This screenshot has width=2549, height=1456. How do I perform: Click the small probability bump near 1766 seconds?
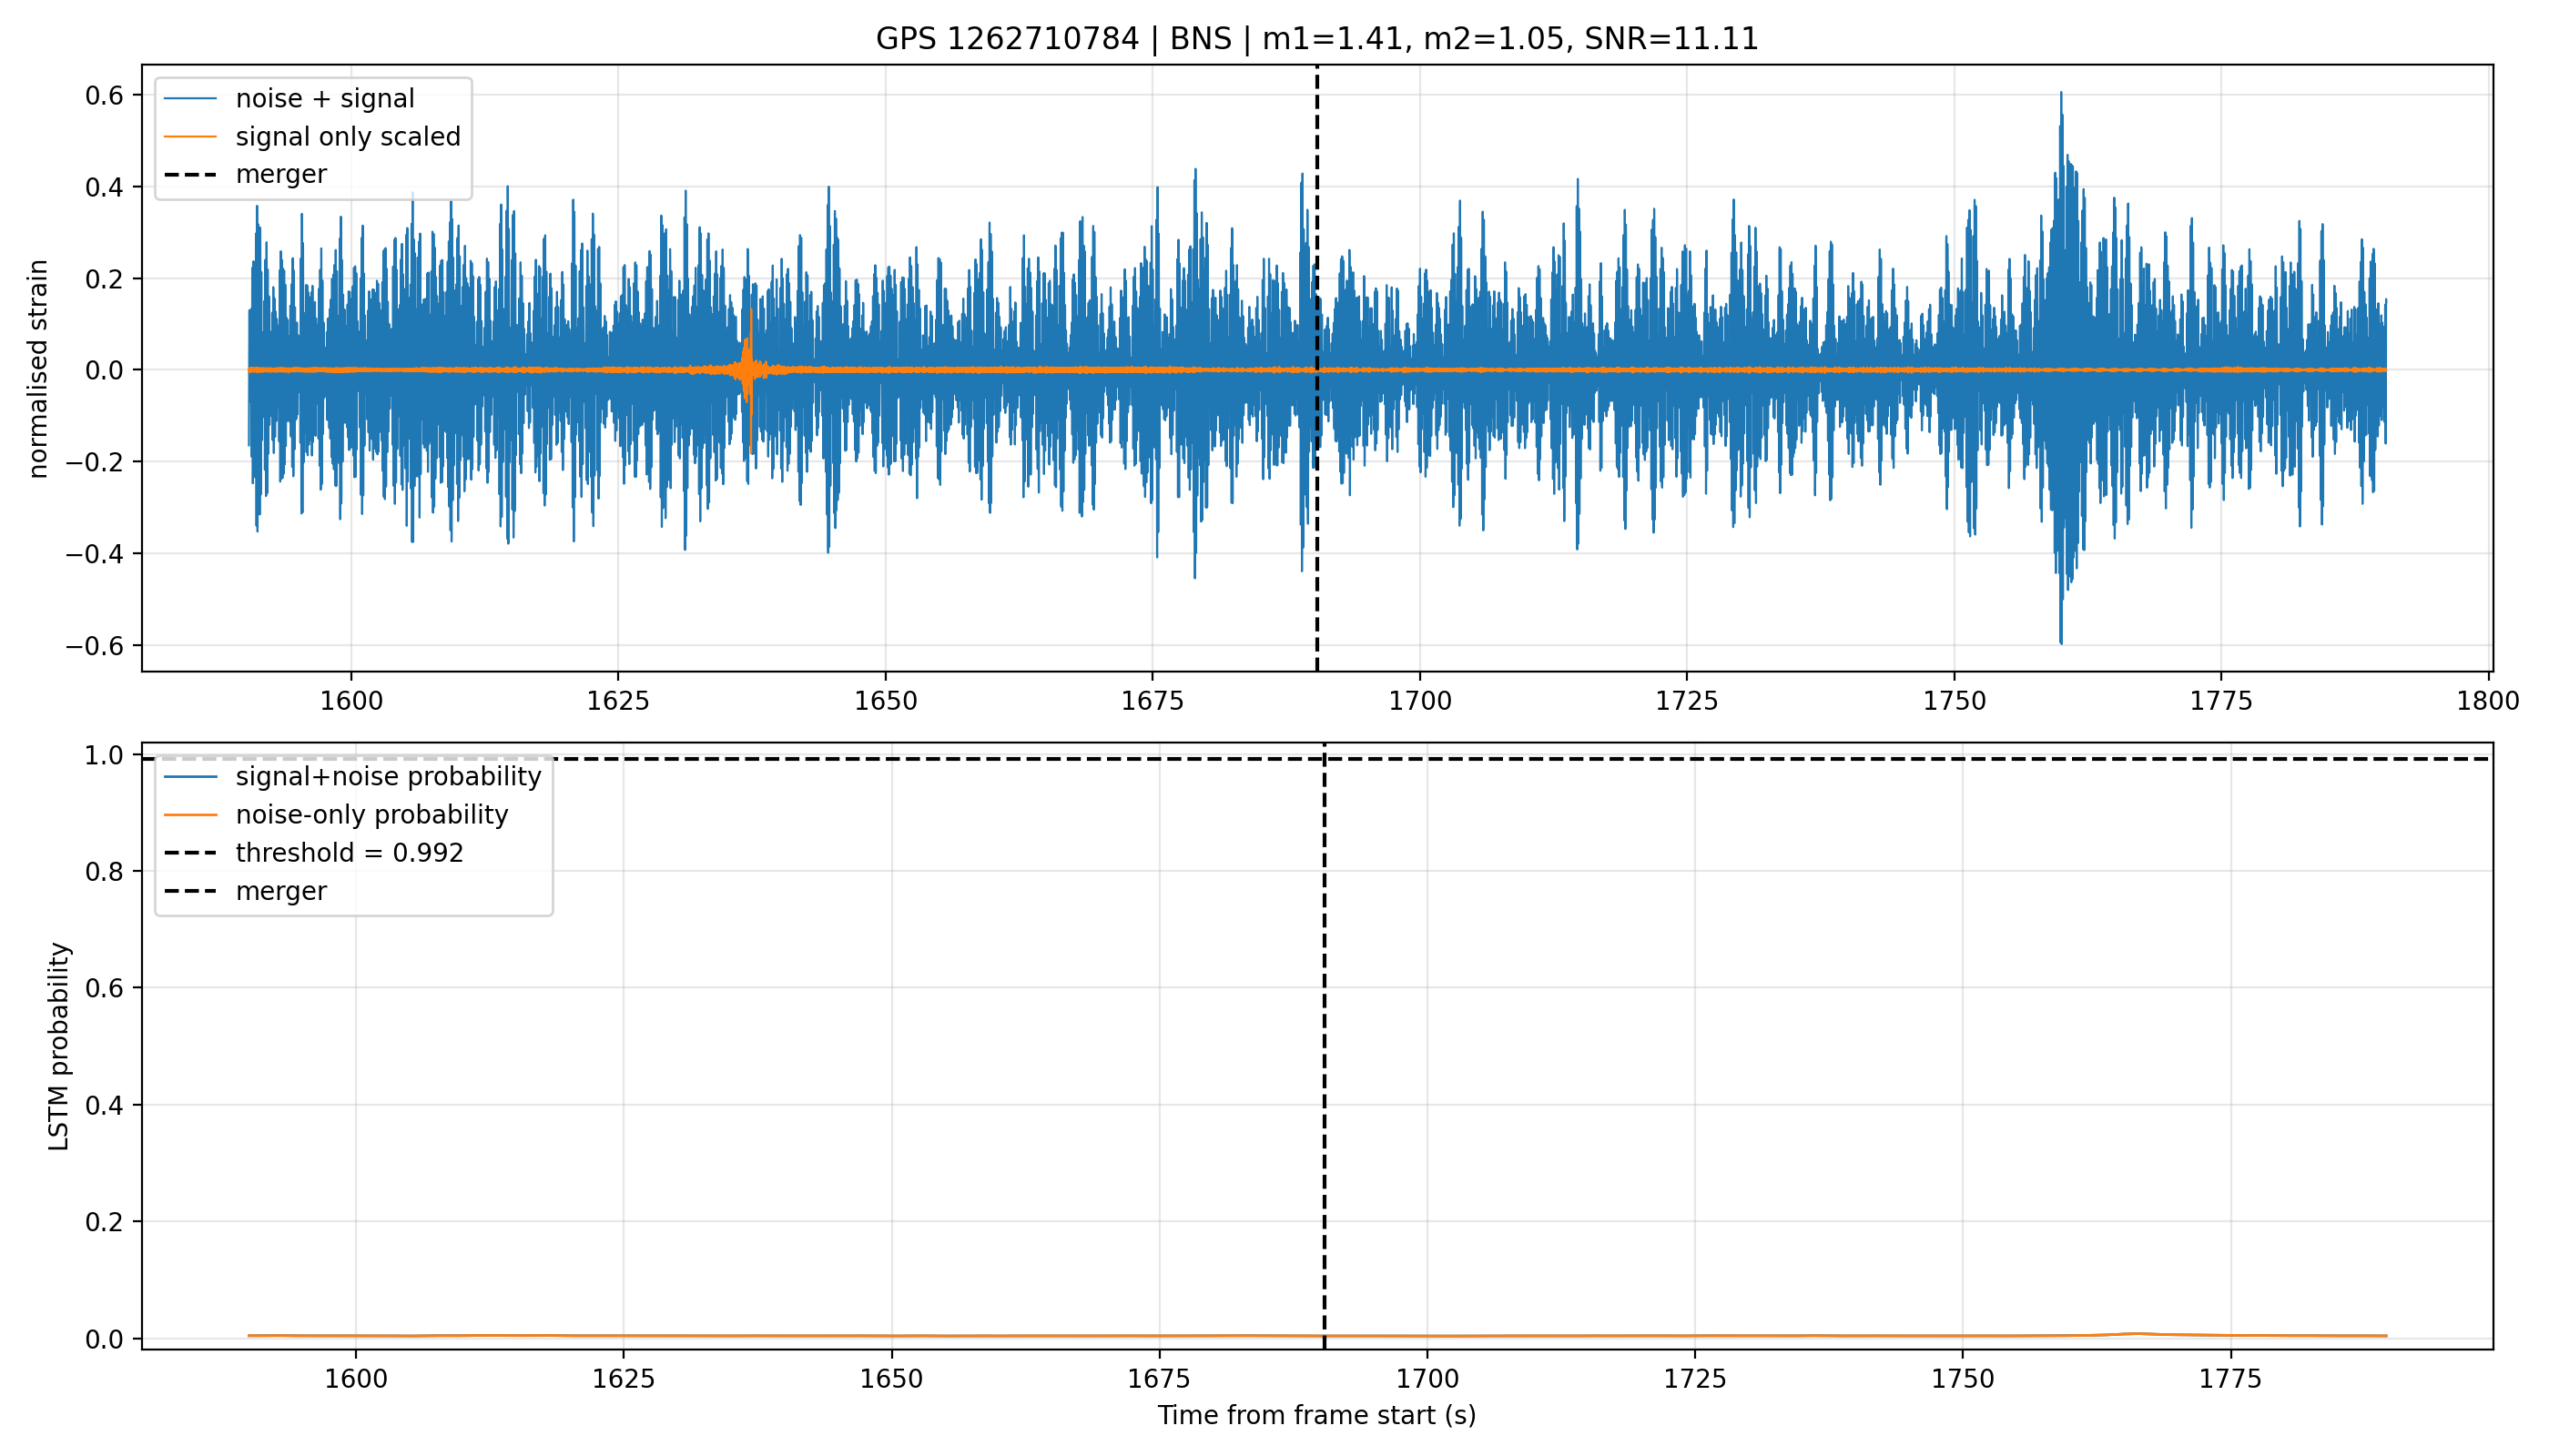tap(2137, 1334)
